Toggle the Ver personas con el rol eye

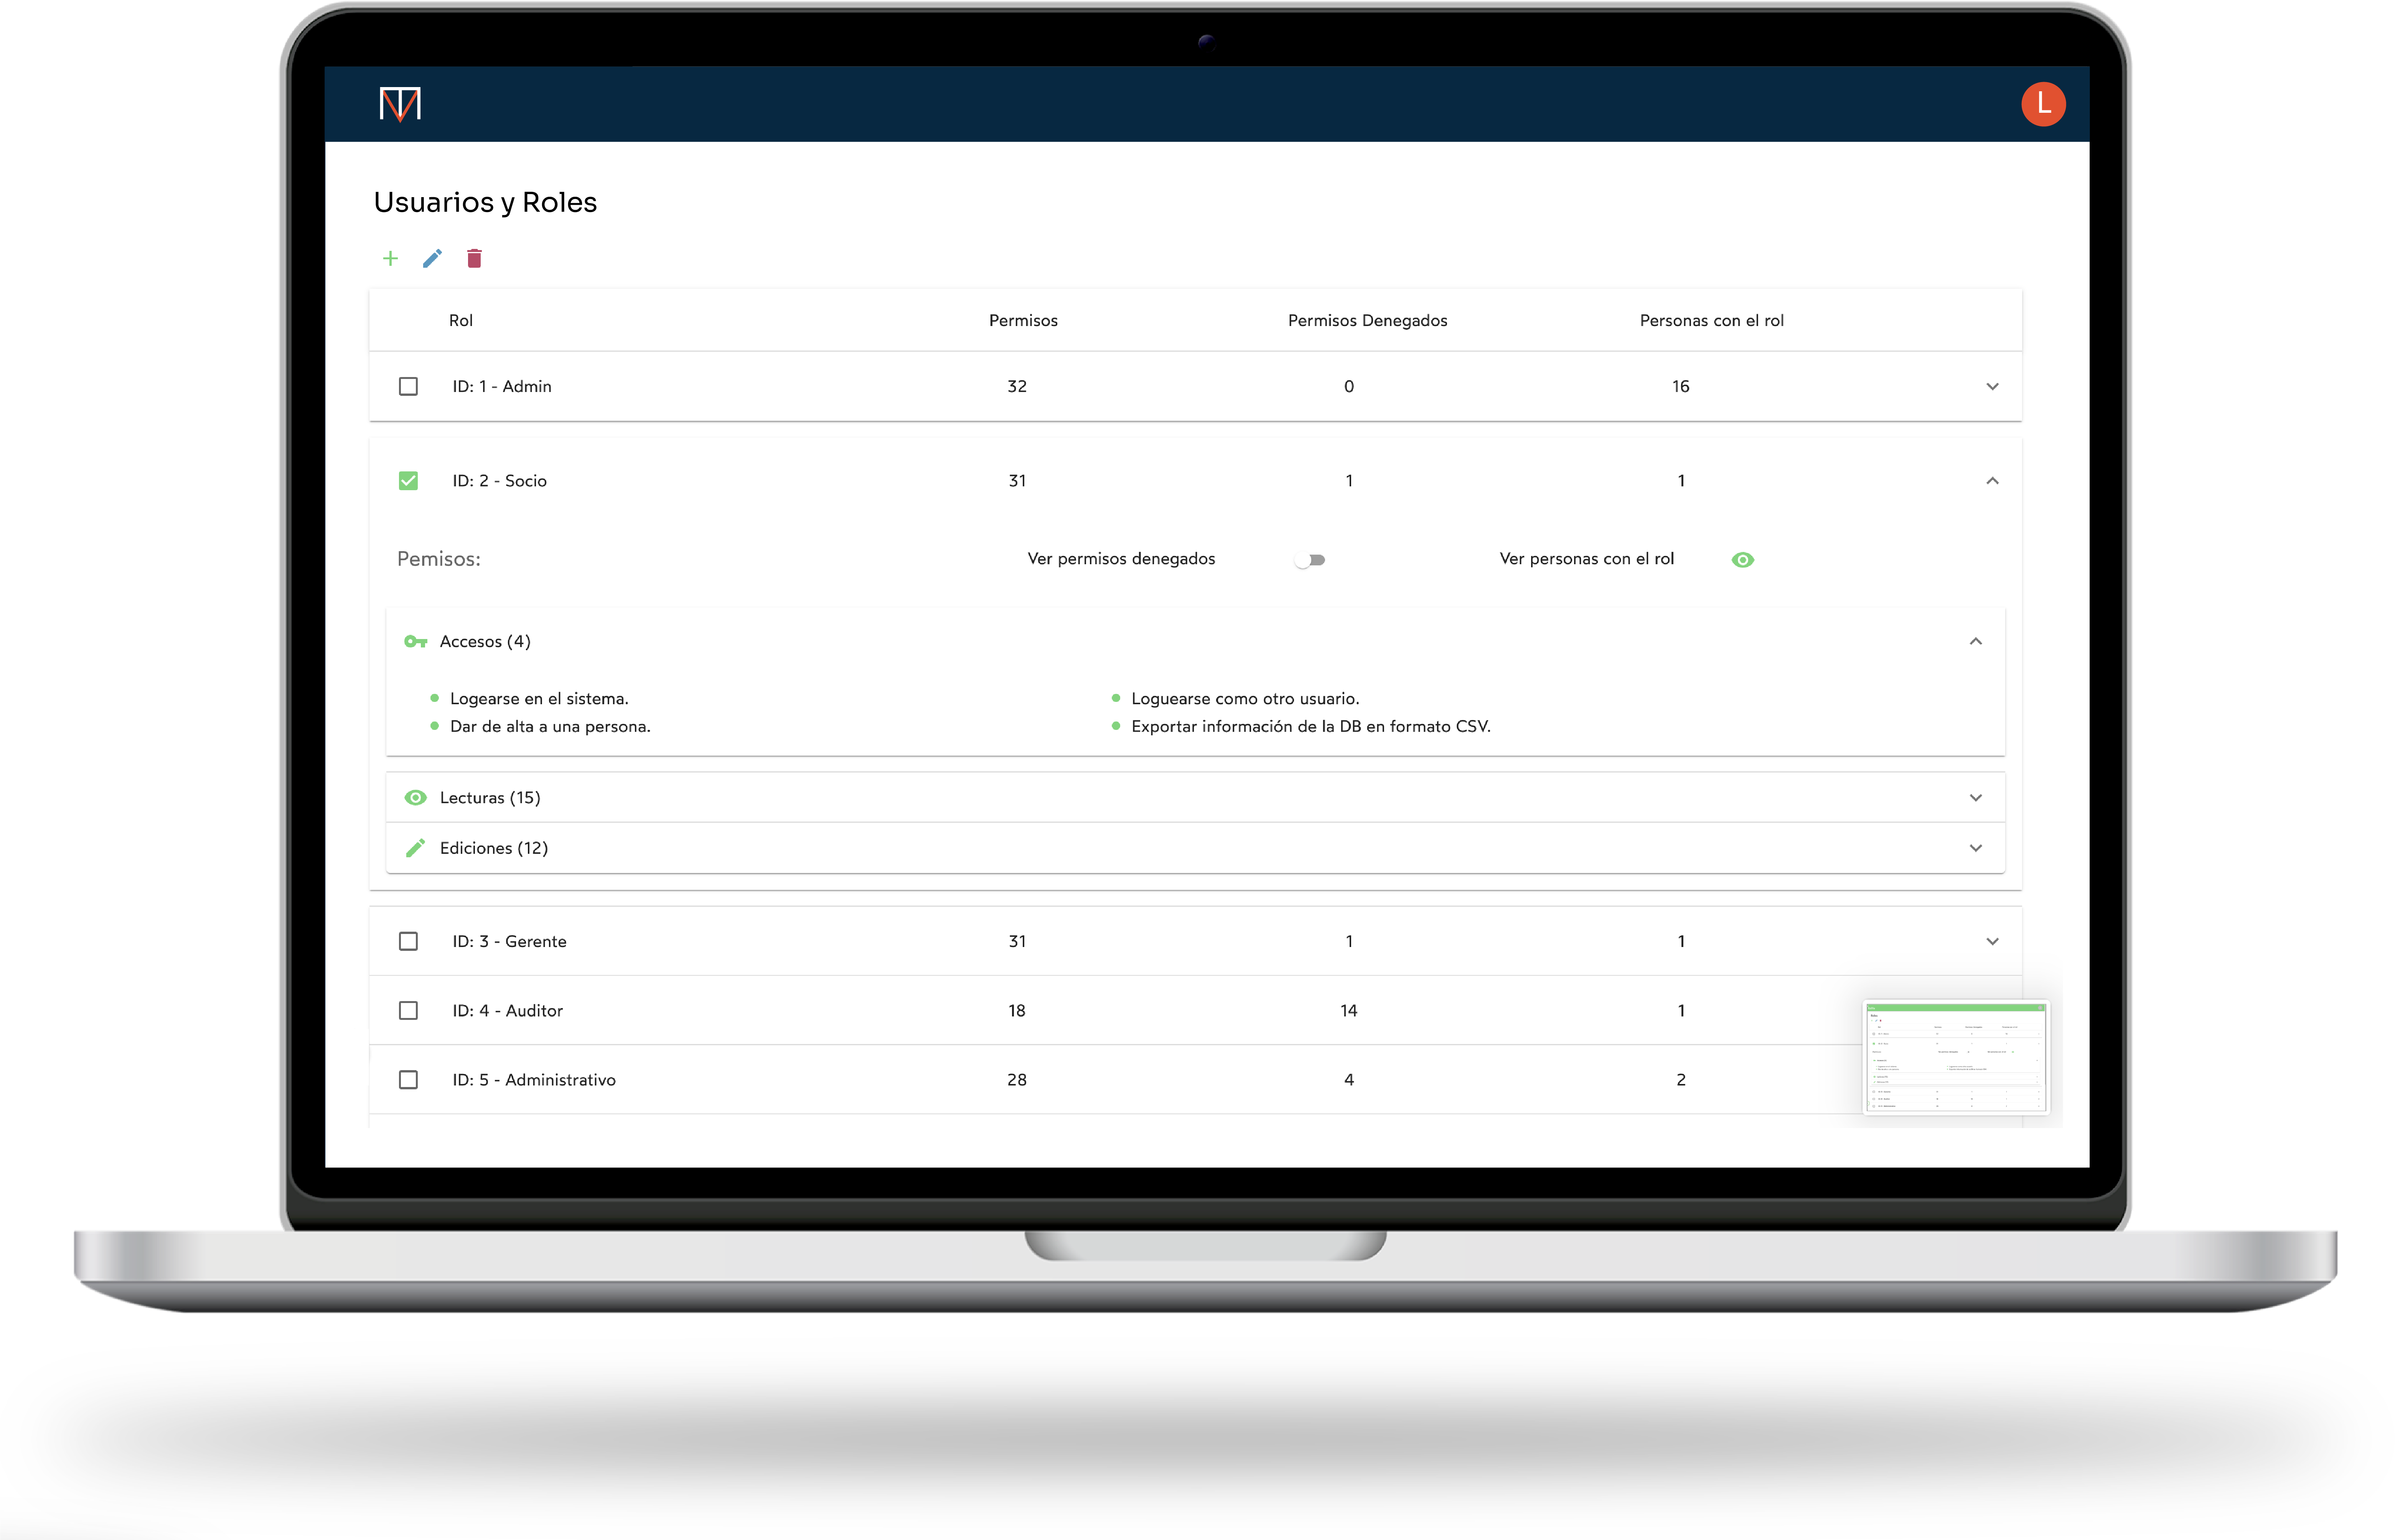point(1742,560)
